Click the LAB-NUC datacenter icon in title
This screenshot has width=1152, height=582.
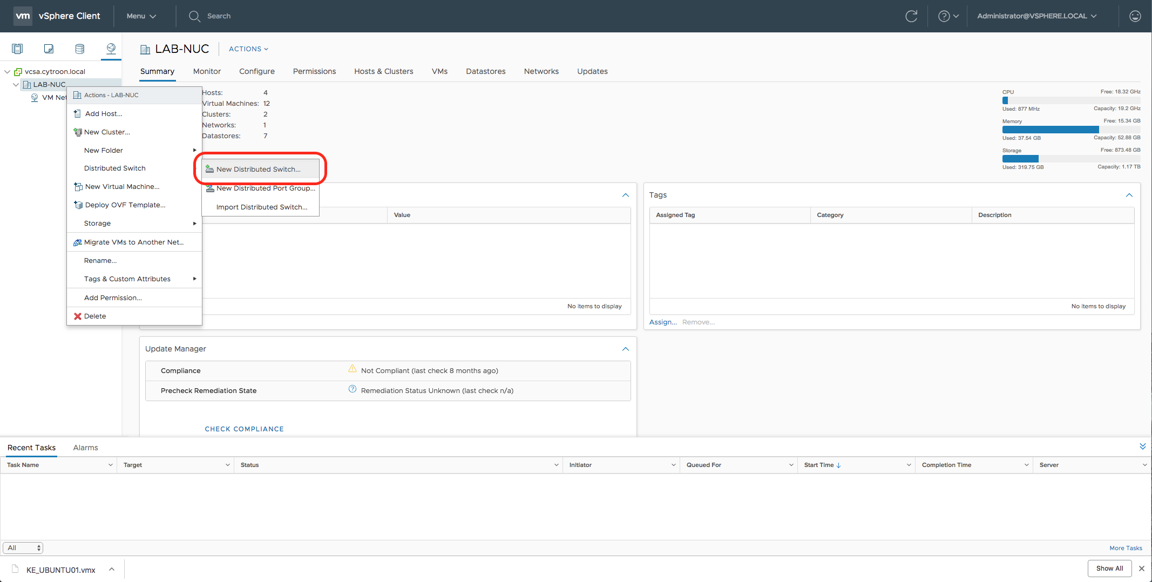pos(145,50)
